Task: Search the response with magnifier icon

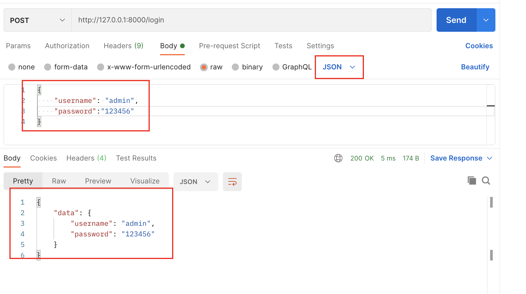Action: [x=486, y=181]
